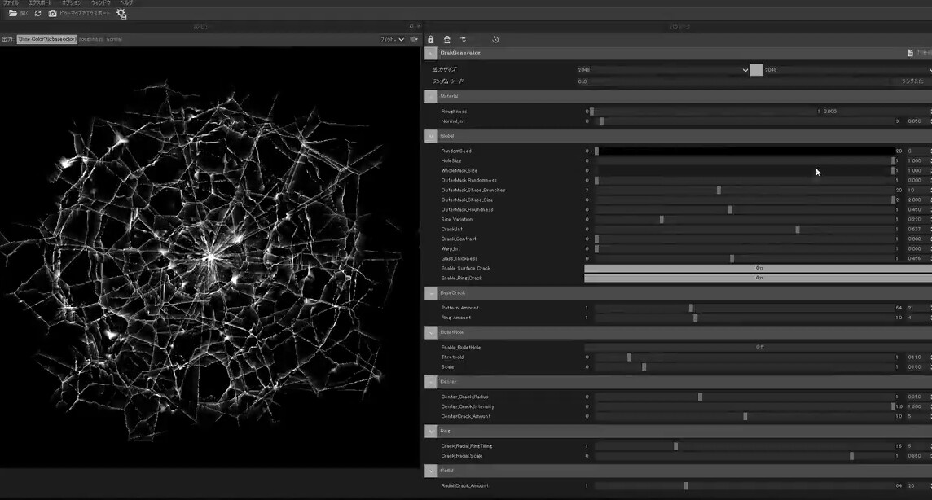Open the settings gear icon in the toolbar

[x=121, y=13]
